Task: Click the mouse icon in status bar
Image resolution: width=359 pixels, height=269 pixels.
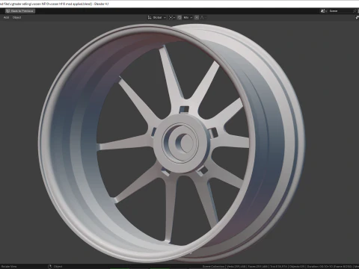Action: click(x=49, y=267)
